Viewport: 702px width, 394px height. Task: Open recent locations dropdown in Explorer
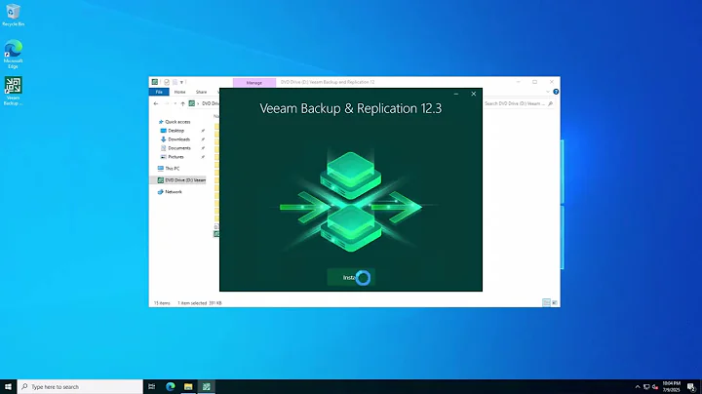point(175,103)
